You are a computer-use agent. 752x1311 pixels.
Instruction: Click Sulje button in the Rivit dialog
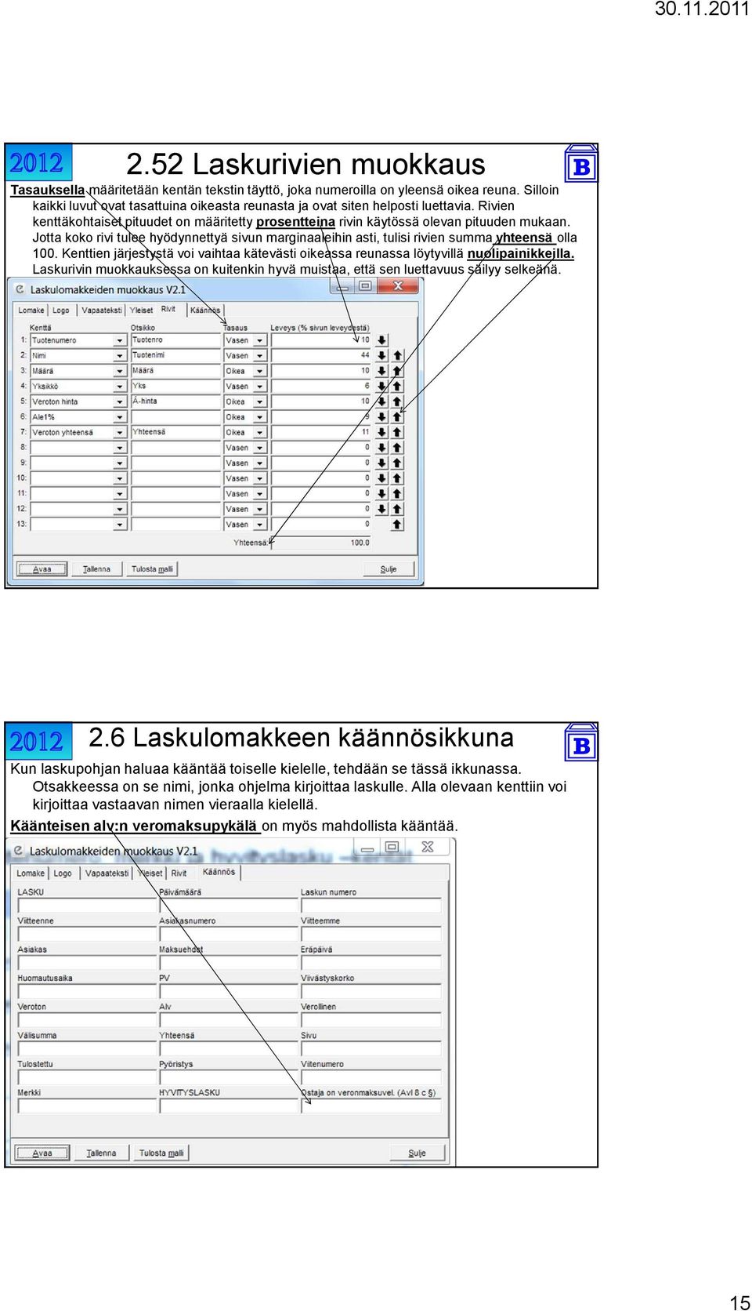[x=389, y=569]
